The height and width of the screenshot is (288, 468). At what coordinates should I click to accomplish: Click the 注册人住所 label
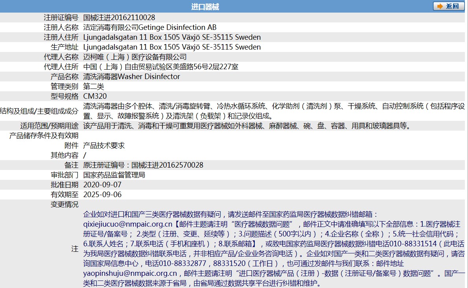61,37
